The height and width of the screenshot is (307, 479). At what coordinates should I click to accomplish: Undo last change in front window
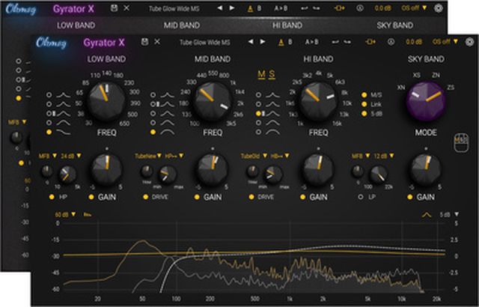click(x=335, y=42)
